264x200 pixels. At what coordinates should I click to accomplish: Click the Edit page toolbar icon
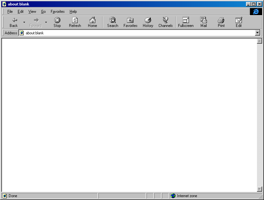coord(239,20)
